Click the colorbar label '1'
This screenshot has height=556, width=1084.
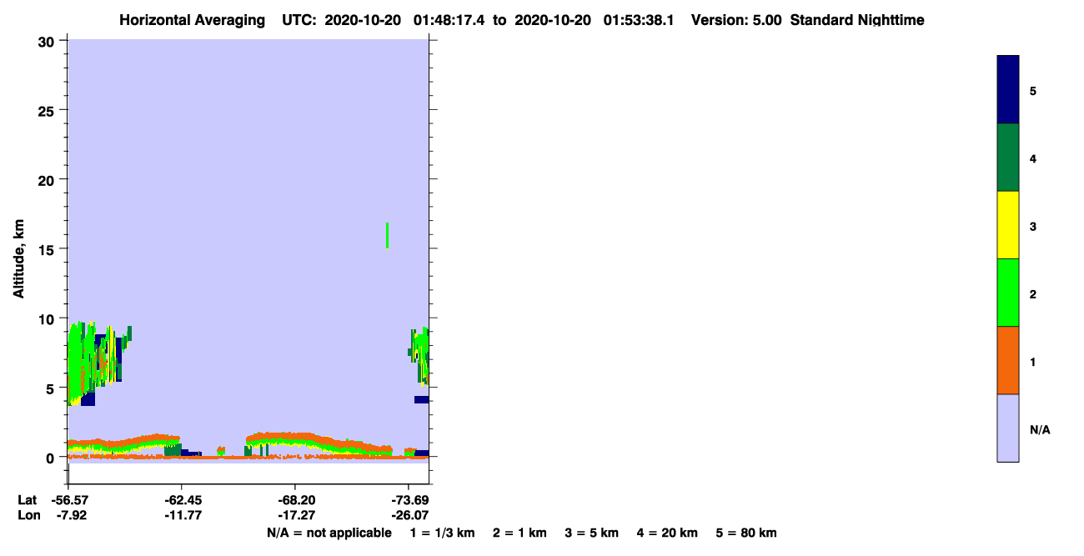pos(1033,362)
